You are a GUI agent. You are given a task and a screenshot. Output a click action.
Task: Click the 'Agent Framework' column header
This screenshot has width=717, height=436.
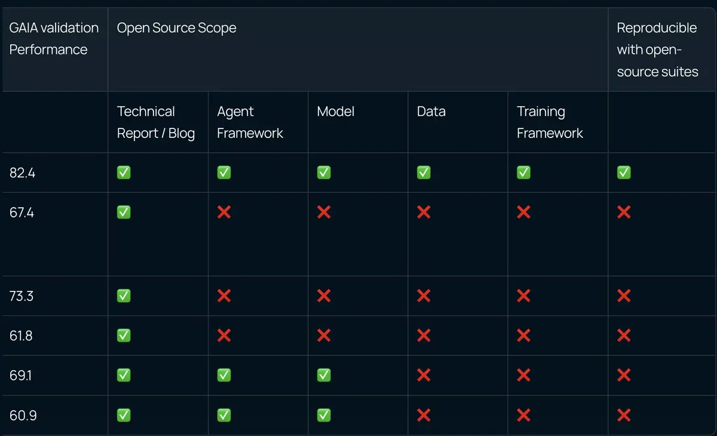[x=250, y=122]
